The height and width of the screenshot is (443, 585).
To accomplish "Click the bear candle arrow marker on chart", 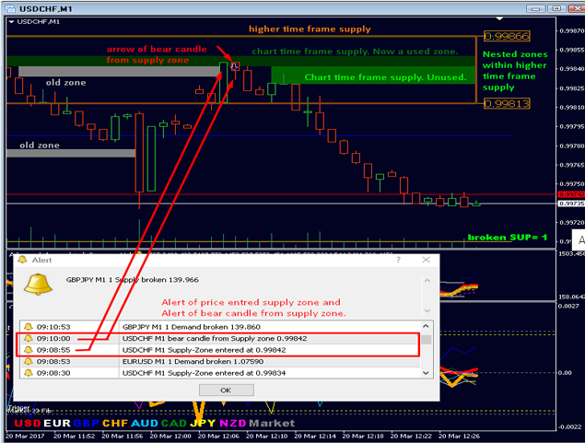I will pos(235,66).
